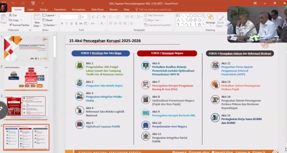This screenshot has width=287, height=153.
Task: Select the Curve shape in gallery
Action: (x=186, y=24)
